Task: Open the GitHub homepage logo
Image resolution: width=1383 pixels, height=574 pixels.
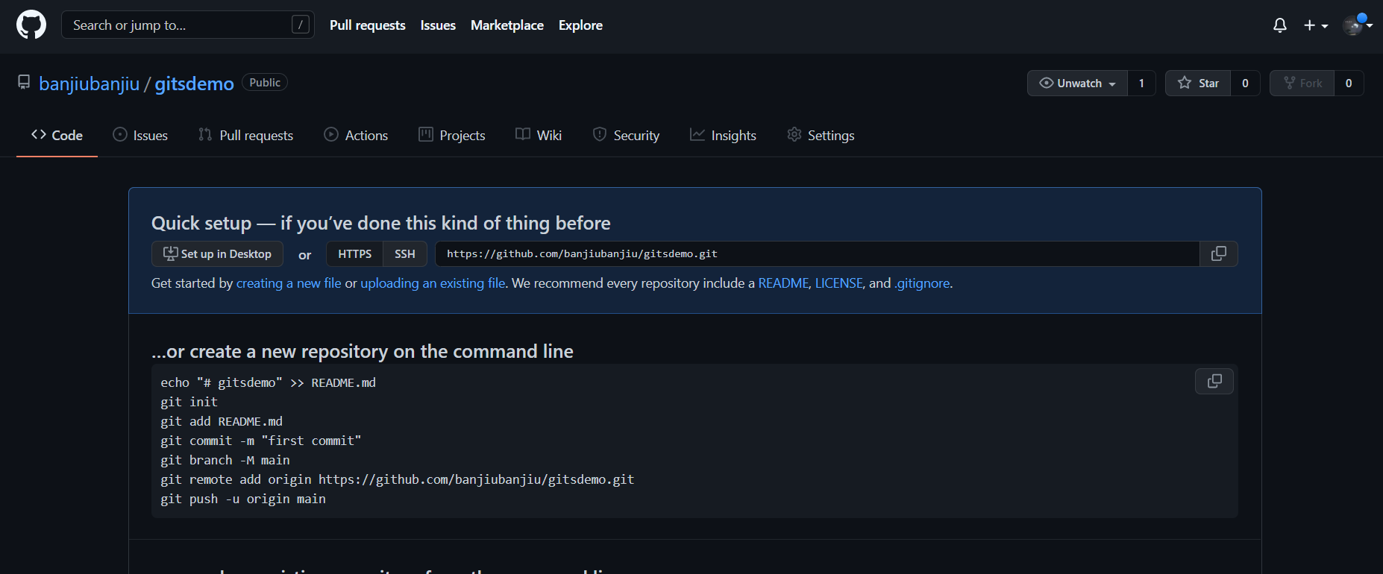Action: (31, 25)
